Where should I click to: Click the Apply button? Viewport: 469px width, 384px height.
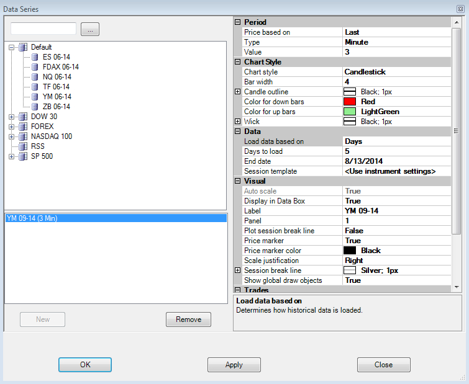(234, 365)
